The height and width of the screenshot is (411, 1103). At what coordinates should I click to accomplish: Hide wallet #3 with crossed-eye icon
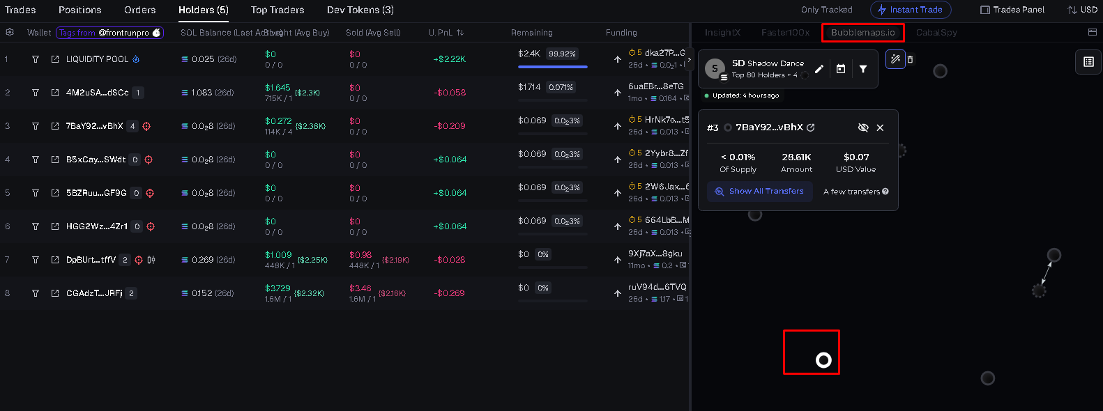pyautogui.click(x=863, y=127)
